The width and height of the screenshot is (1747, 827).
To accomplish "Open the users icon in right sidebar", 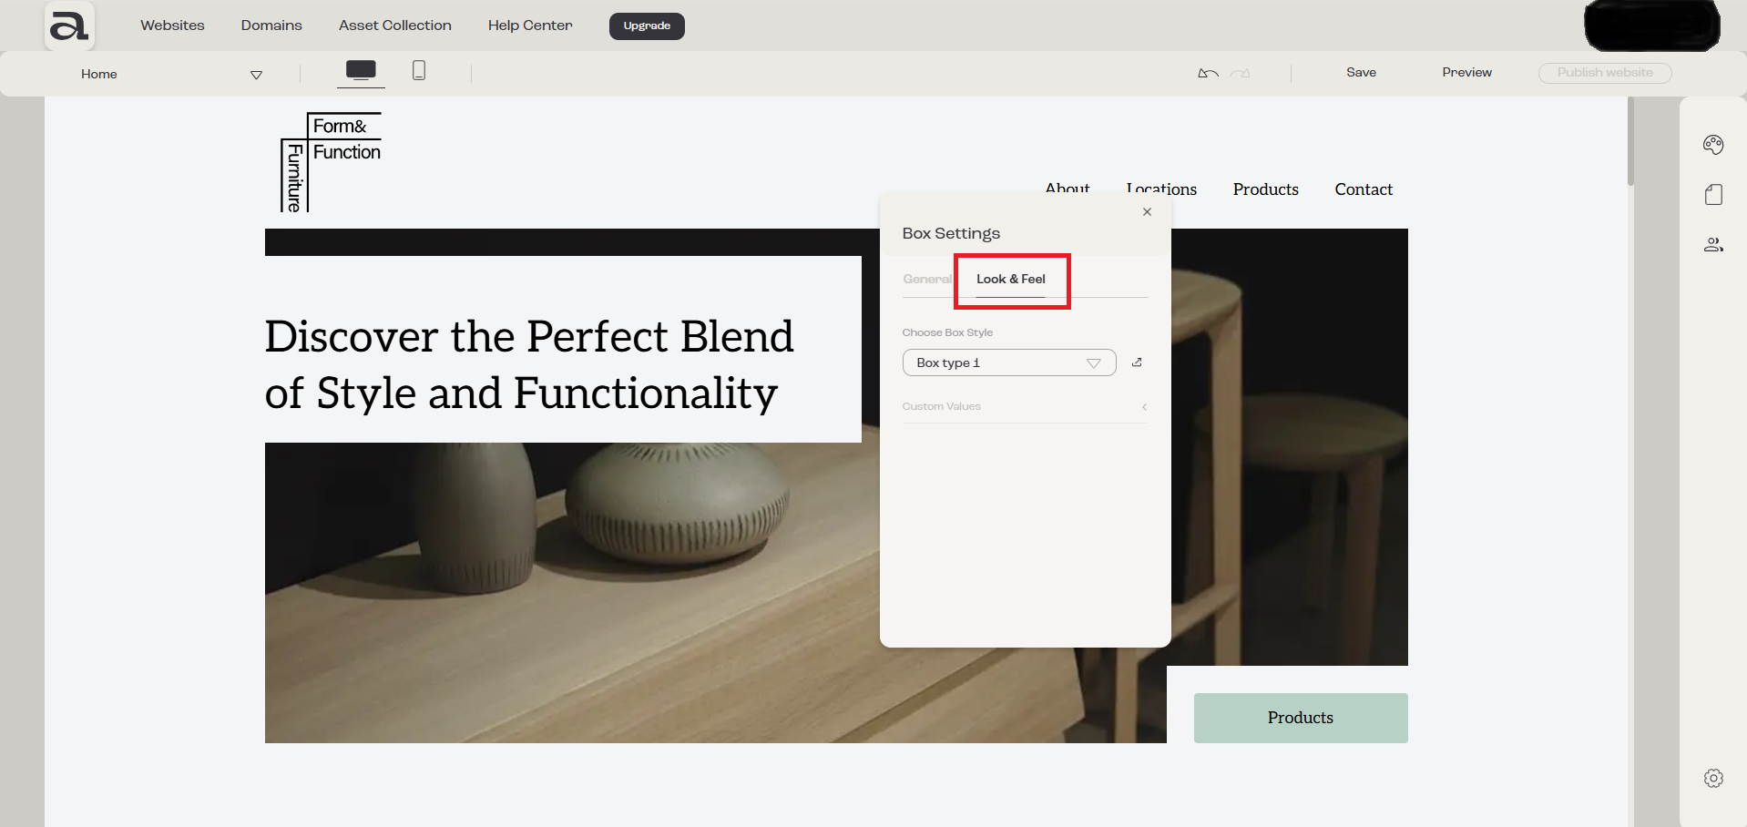I will point(1713,244).
